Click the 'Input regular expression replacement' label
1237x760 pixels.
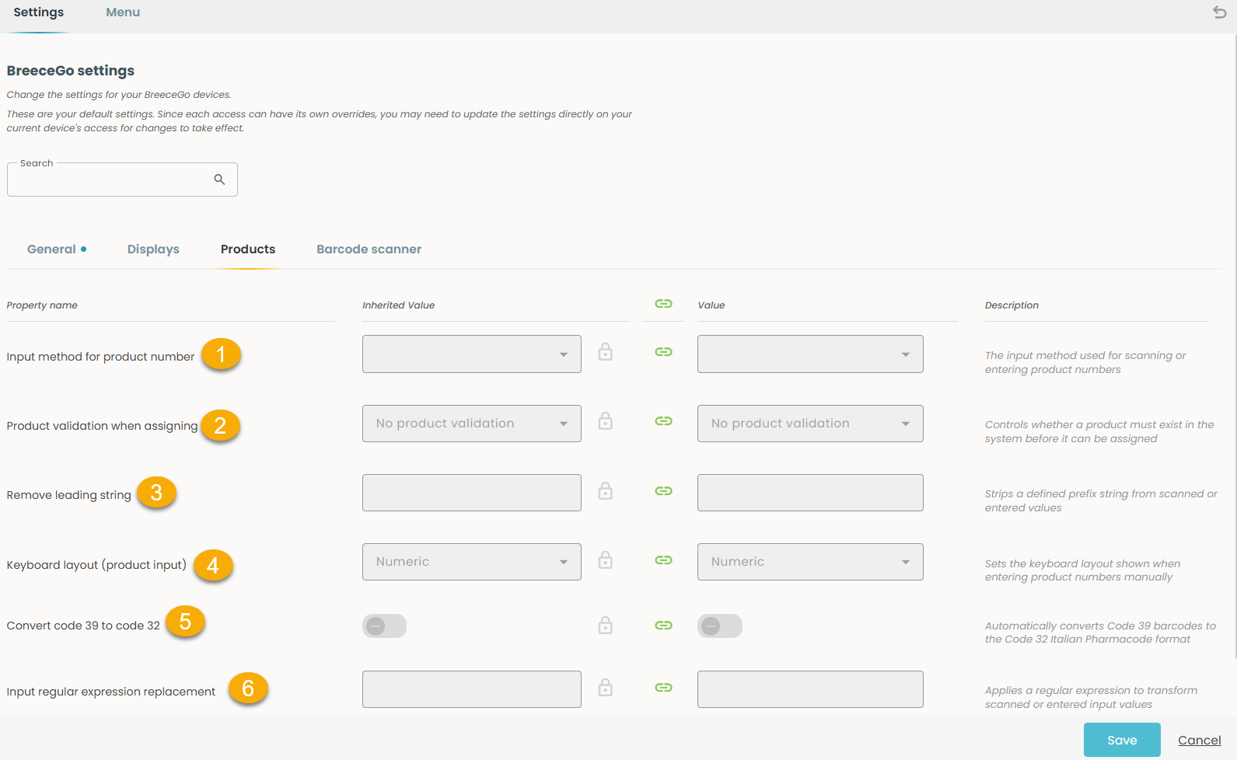(x=111, y=692)
